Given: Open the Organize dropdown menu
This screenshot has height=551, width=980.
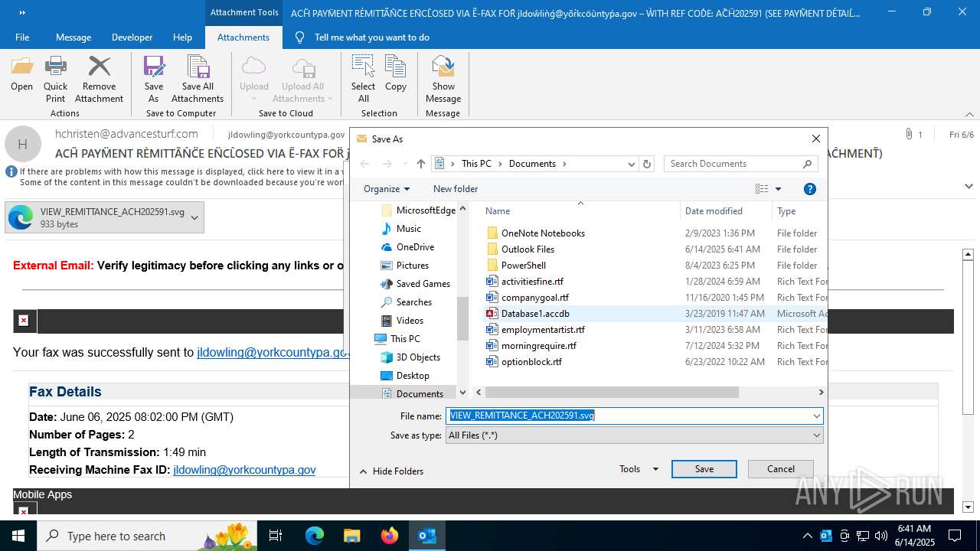Looking at the screenshot, I should [x=387, y=189].
